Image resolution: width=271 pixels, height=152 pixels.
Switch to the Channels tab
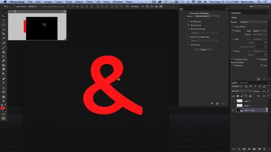point(243,83)
